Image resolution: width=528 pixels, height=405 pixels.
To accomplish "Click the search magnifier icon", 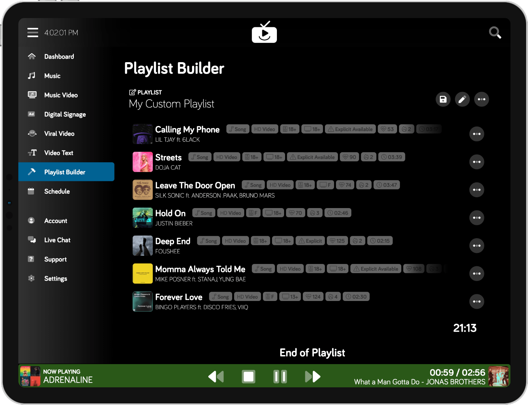I will (495, 32).
